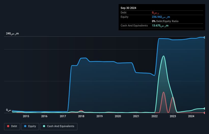209x134 pixels.
Task: Select the 2018 x-axis label
Action: coord(81,116)
